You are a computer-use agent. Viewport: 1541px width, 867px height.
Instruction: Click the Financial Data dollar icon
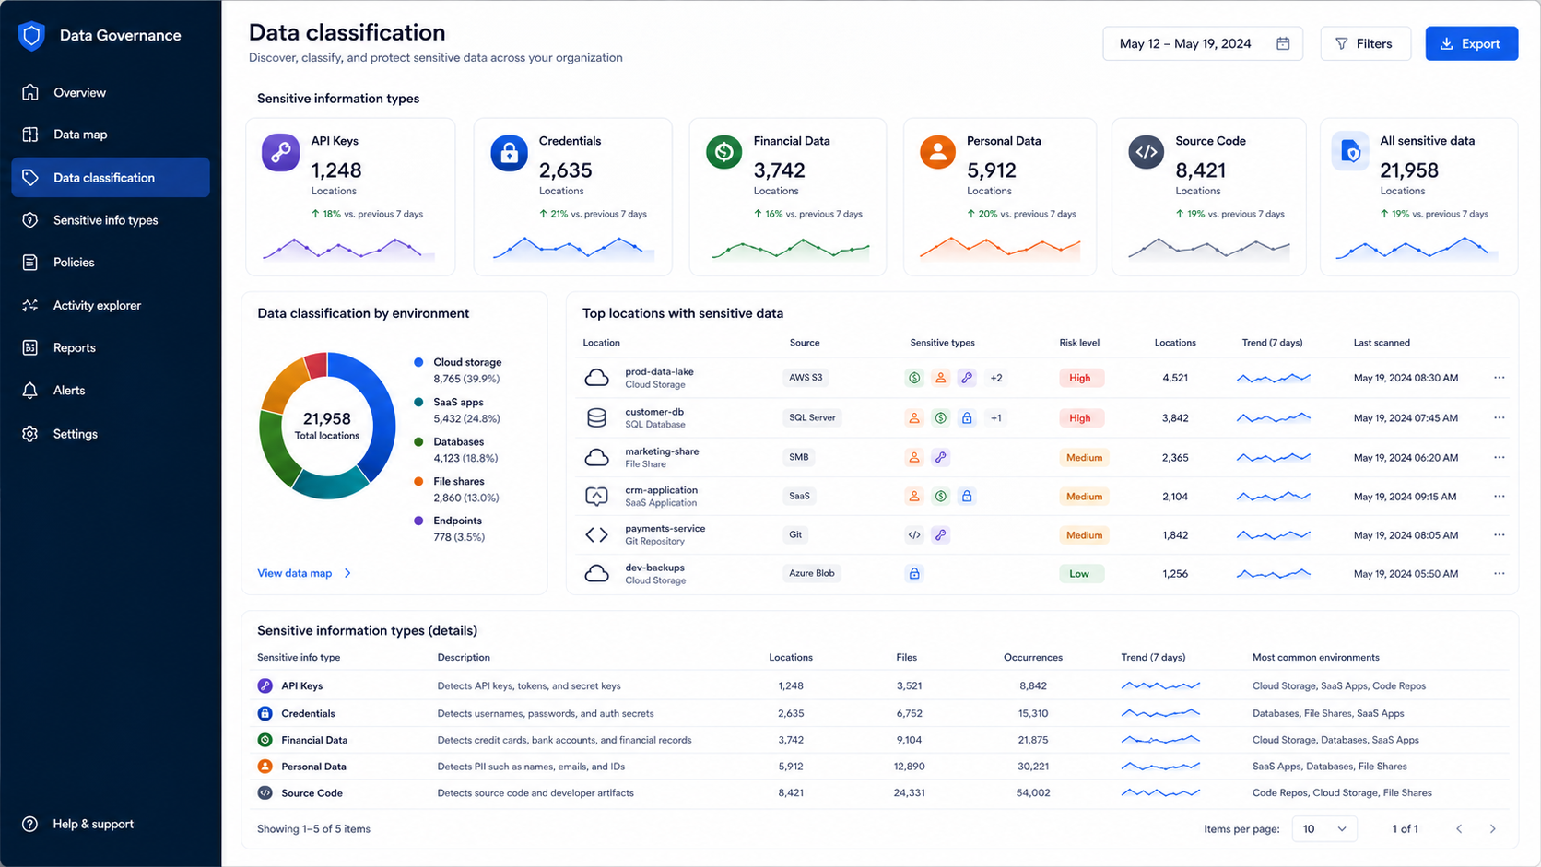[723, 152]
